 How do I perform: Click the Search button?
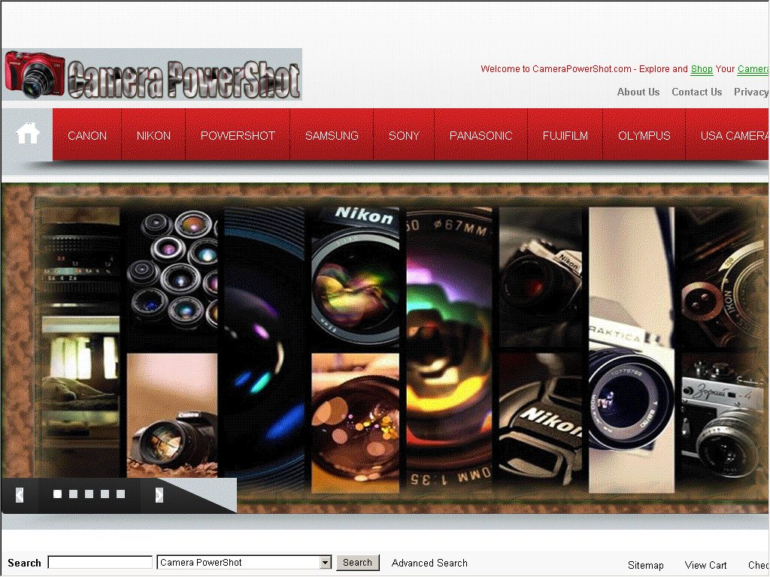click(x=357, y=562)
